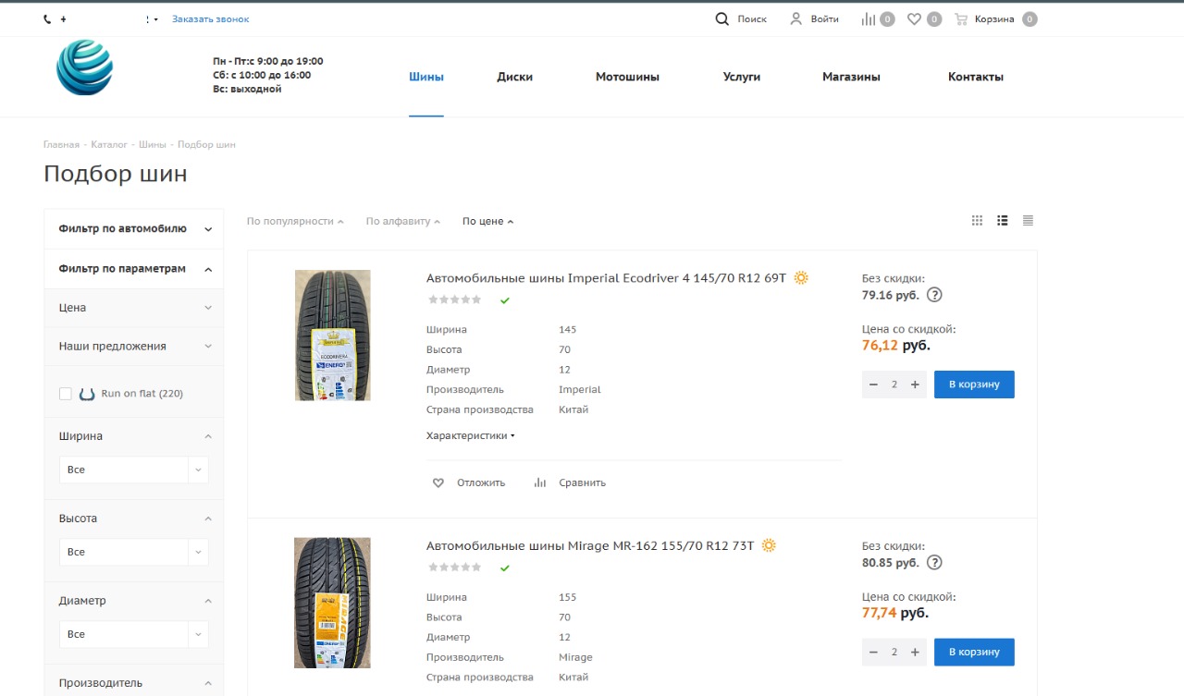Rate the Mirage MR-162 tire with stars

coord(455,567)
